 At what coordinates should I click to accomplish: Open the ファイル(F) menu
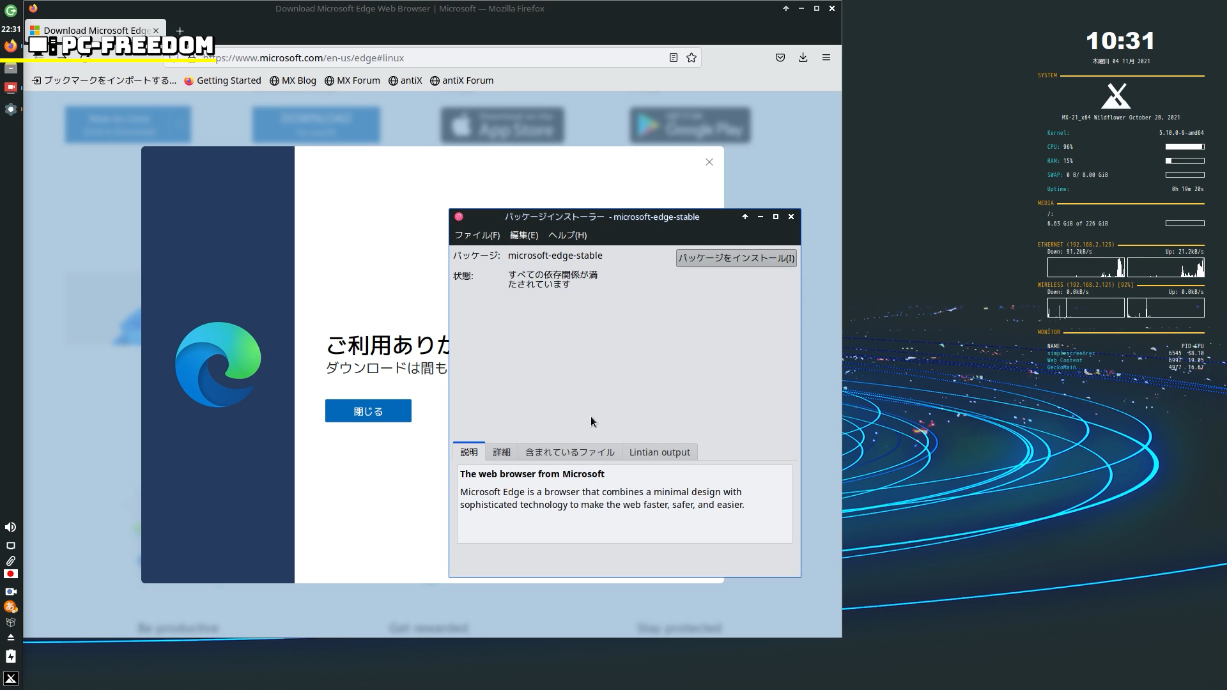coord(477,235)
